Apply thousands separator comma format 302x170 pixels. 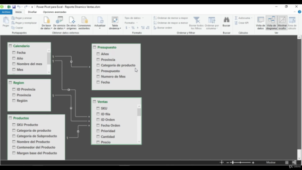137,28
